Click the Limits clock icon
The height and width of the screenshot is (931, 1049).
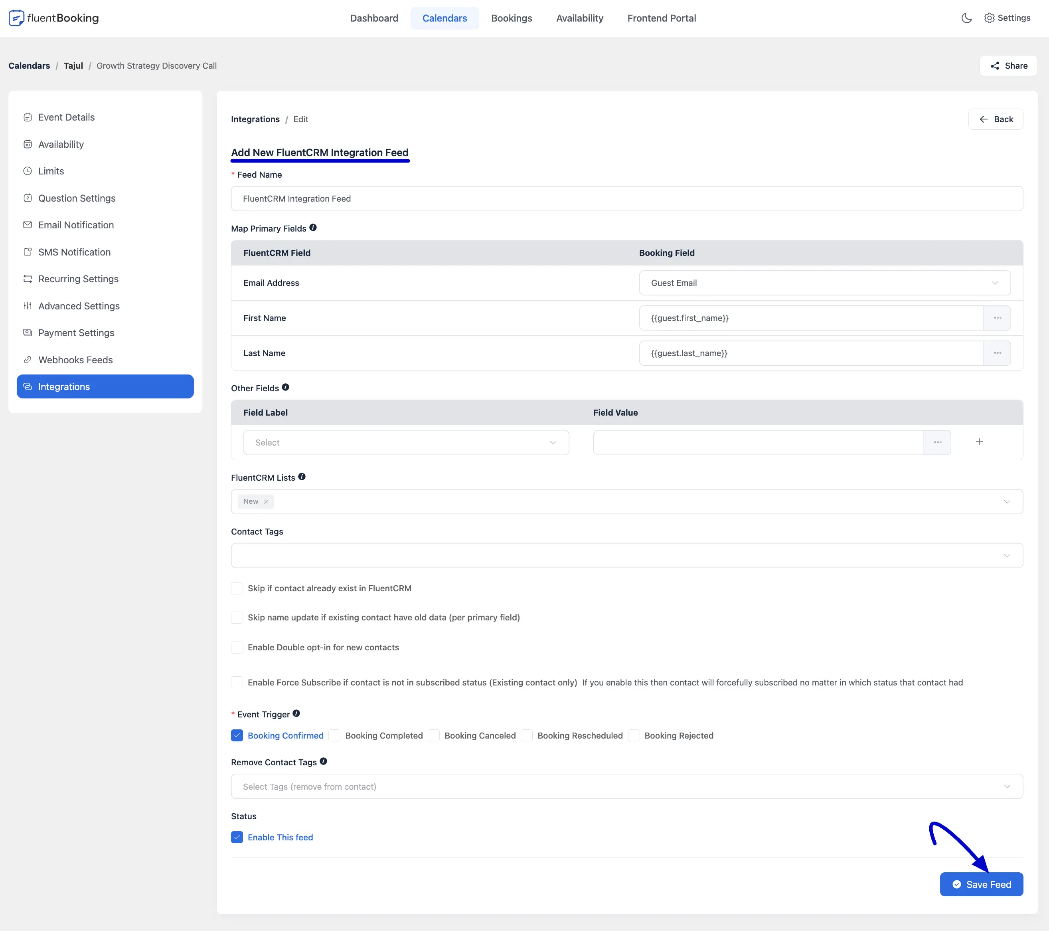[x=28, y=171]
